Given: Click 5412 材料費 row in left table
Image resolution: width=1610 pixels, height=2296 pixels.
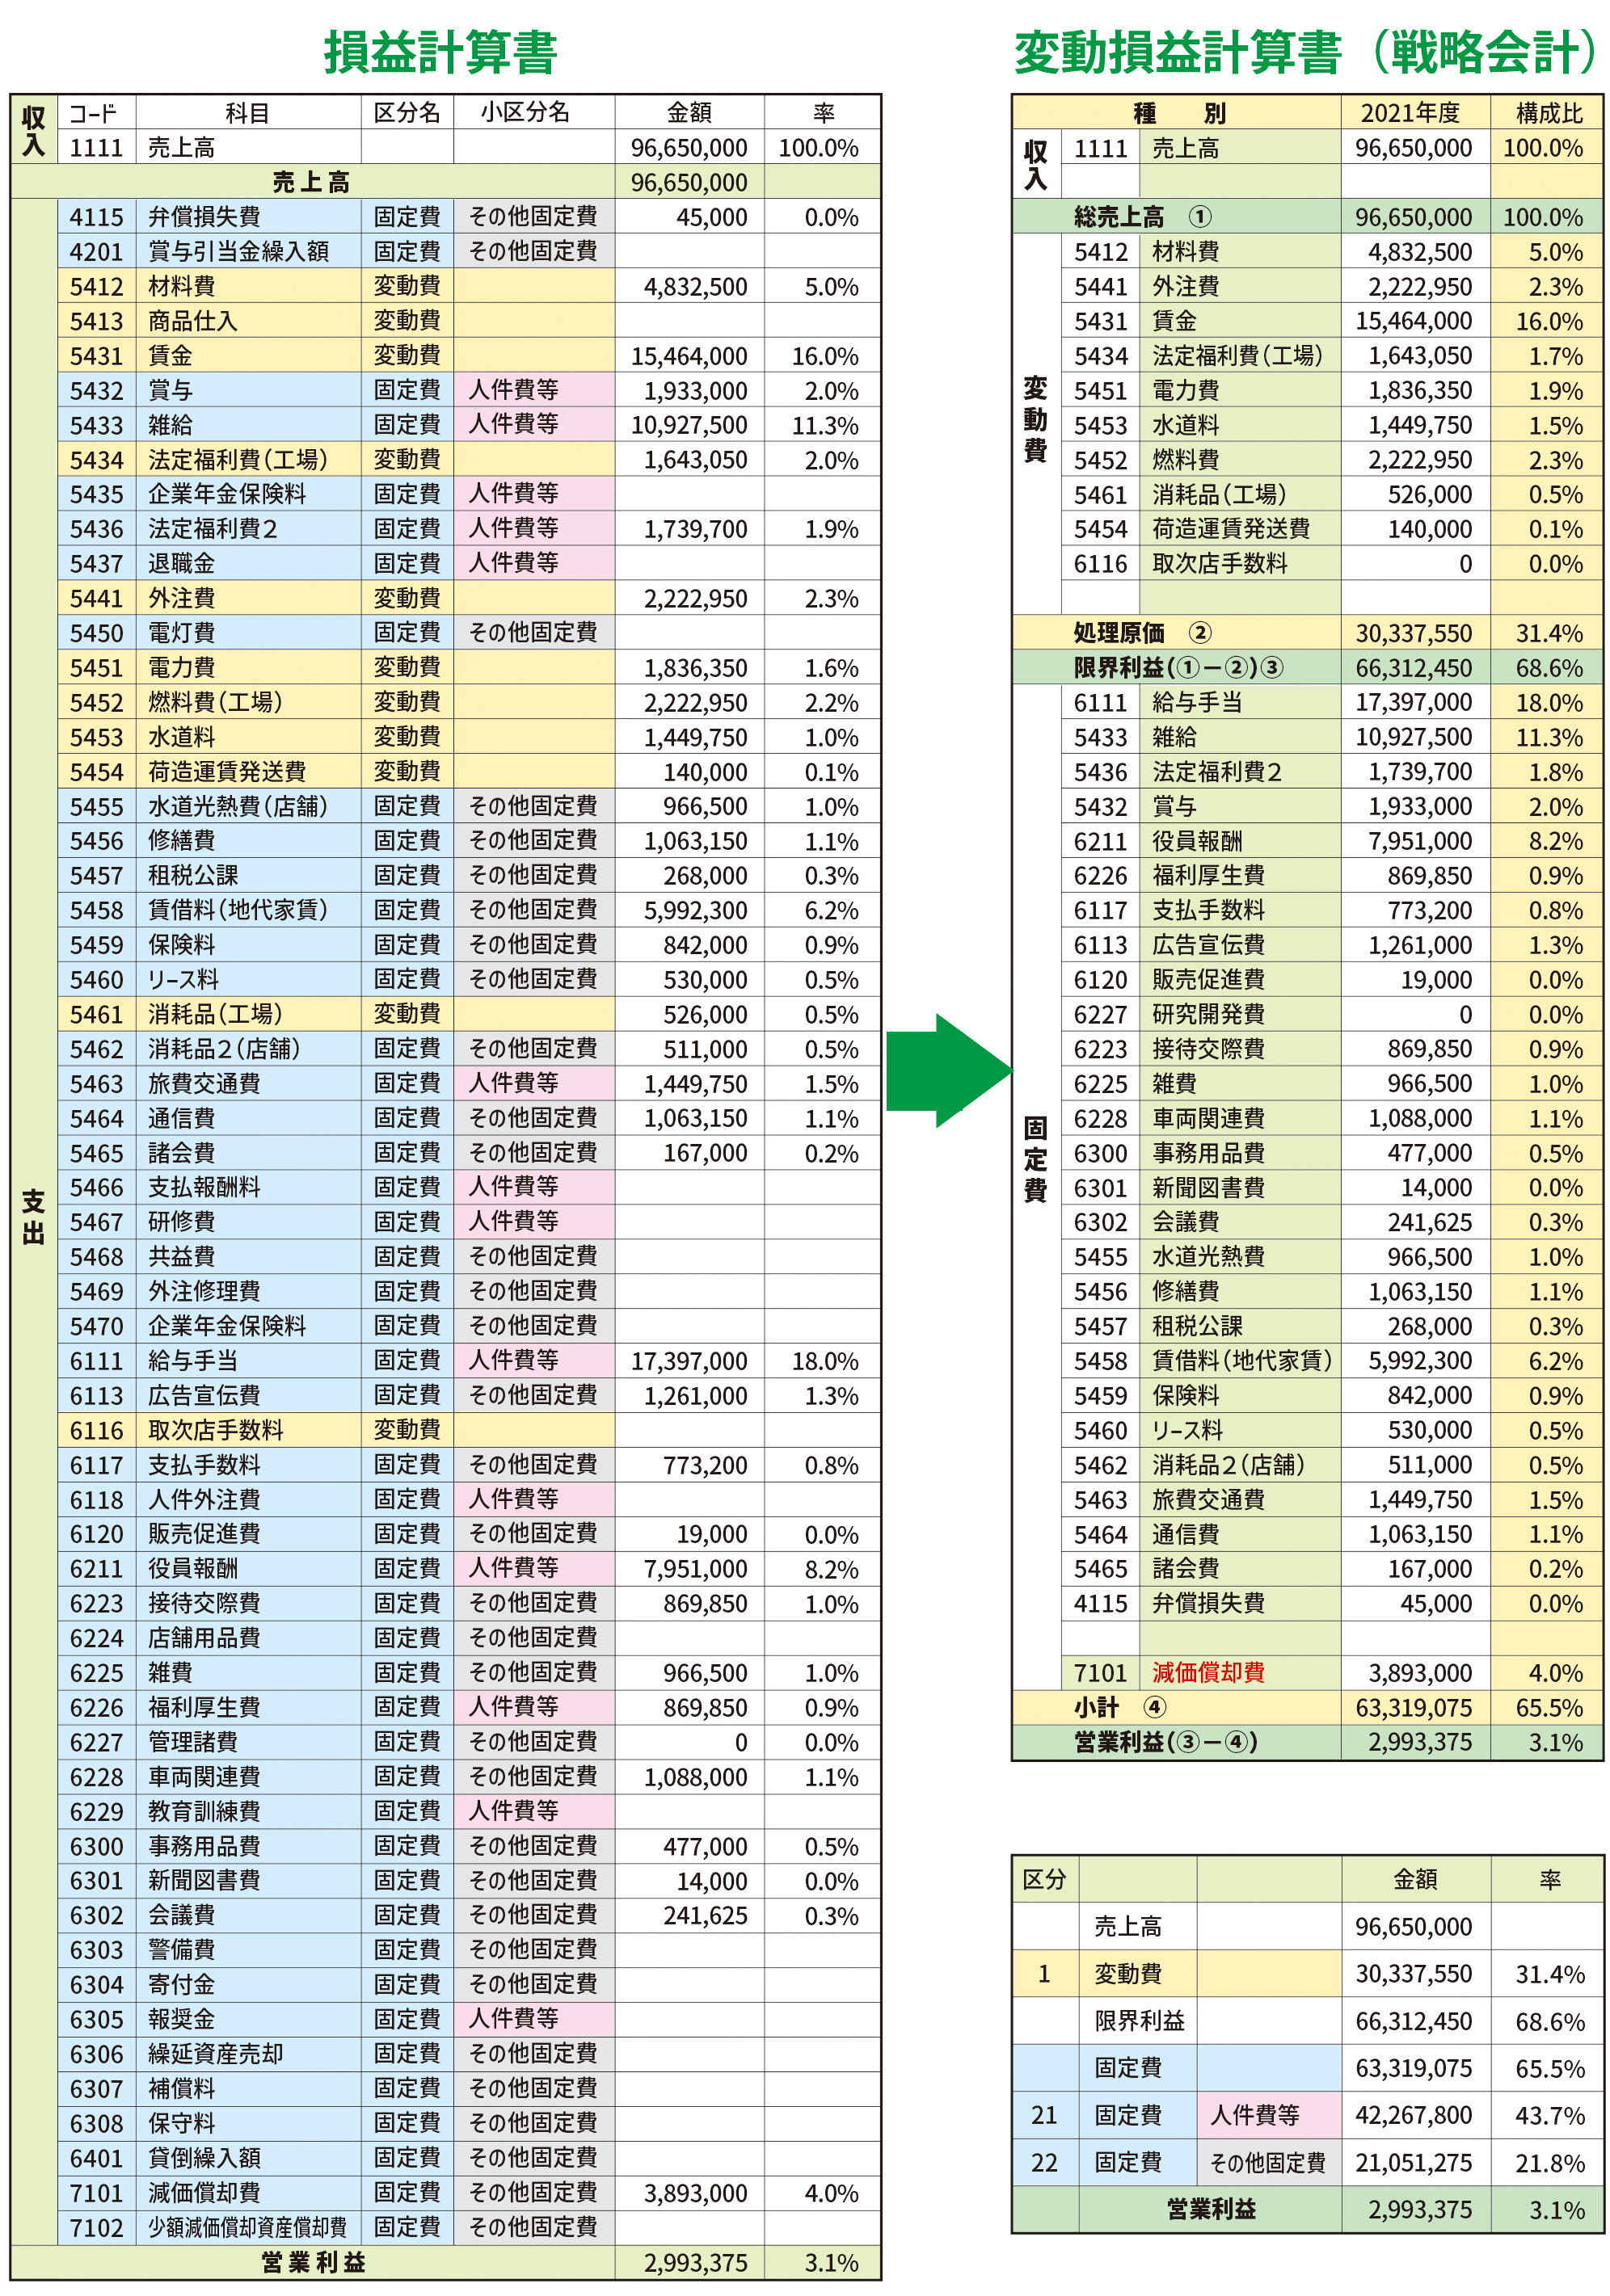Looking at the screenshot, I should coord(182,286).
